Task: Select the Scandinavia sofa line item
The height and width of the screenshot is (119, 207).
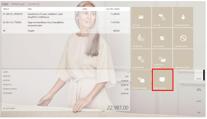Action: [64, 15]
